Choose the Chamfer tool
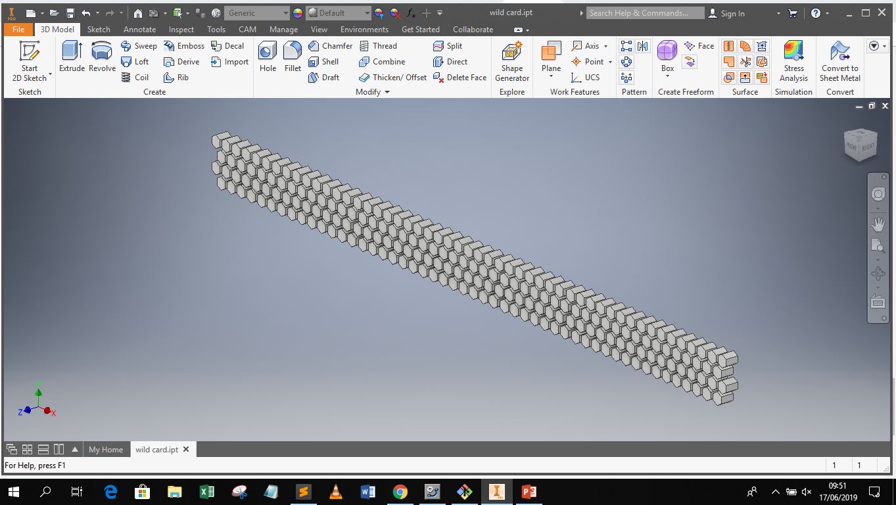The image size is (896, 505). coord(330,46)
